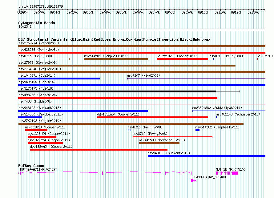The width and height of the screenshot is (274, 198).
Task: Click the 89070k ruler tick label
Action: click(154, 12)
